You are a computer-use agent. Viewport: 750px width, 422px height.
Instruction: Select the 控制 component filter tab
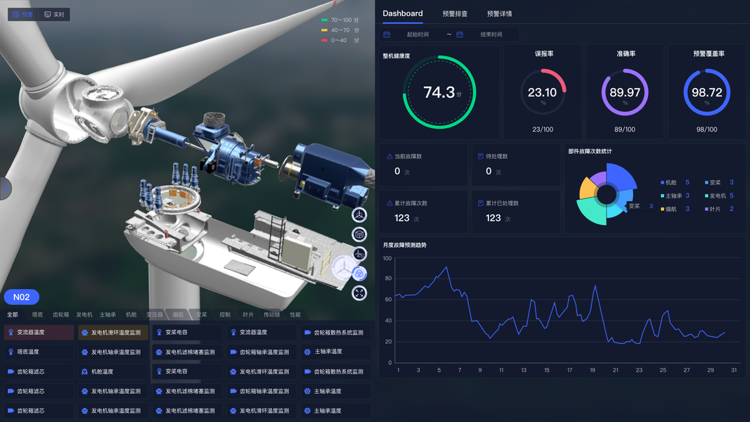click(225, 314)
